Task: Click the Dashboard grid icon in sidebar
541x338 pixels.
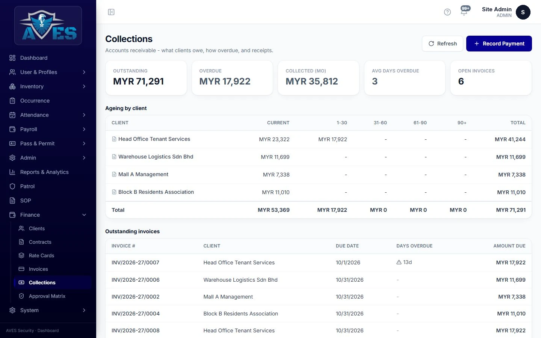Action: click(12, 58)
